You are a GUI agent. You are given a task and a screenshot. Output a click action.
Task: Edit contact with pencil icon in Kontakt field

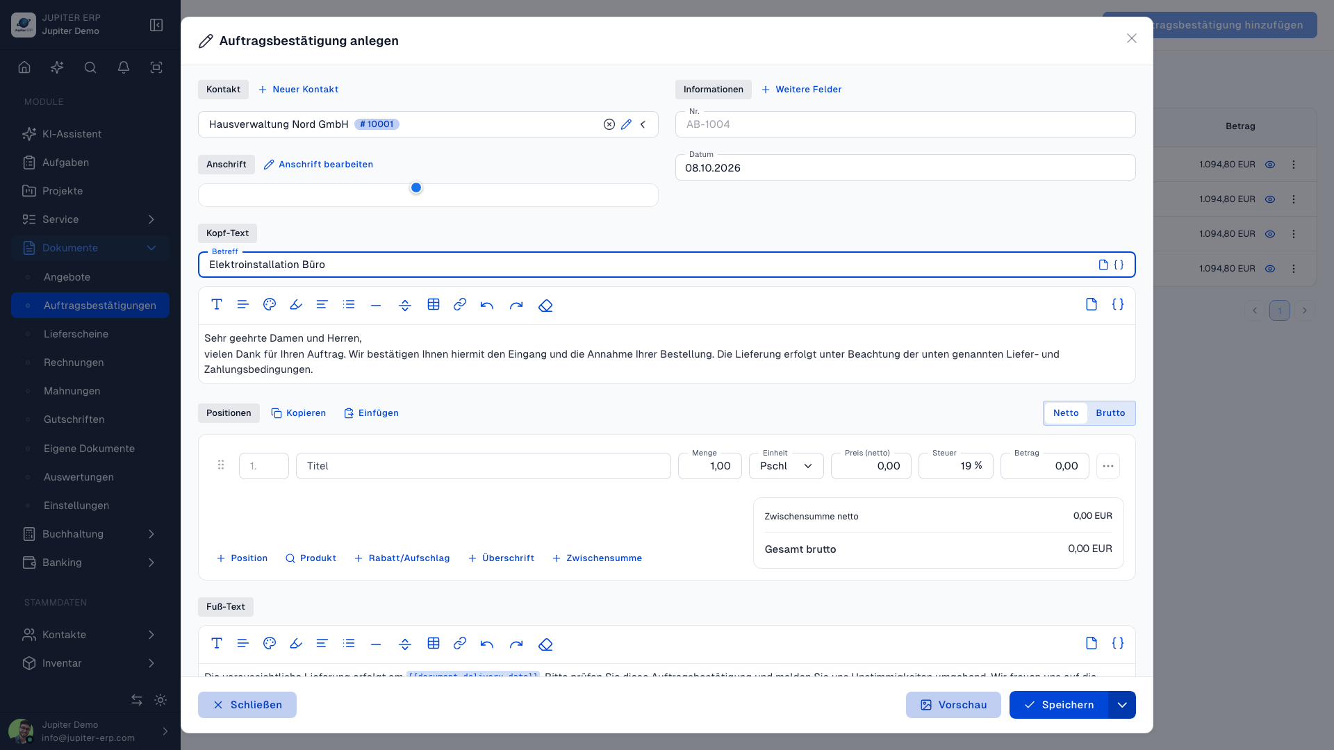(x=626, y=124)
